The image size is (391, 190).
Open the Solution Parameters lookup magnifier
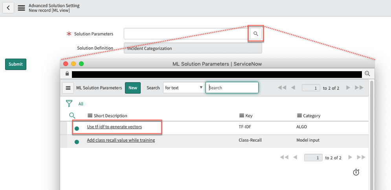(x=256, y=34)
